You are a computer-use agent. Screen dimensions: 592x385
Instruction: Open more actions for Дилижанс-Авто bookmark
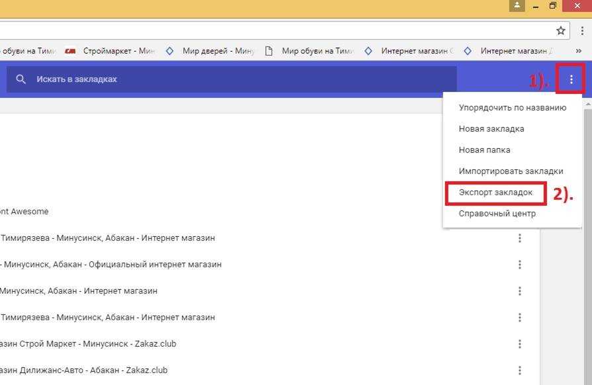click(x=520, y=370)
